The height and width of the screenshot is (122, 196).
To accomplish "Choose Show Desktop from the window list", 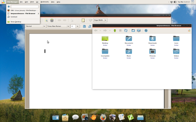I will (x=23, y=22).
